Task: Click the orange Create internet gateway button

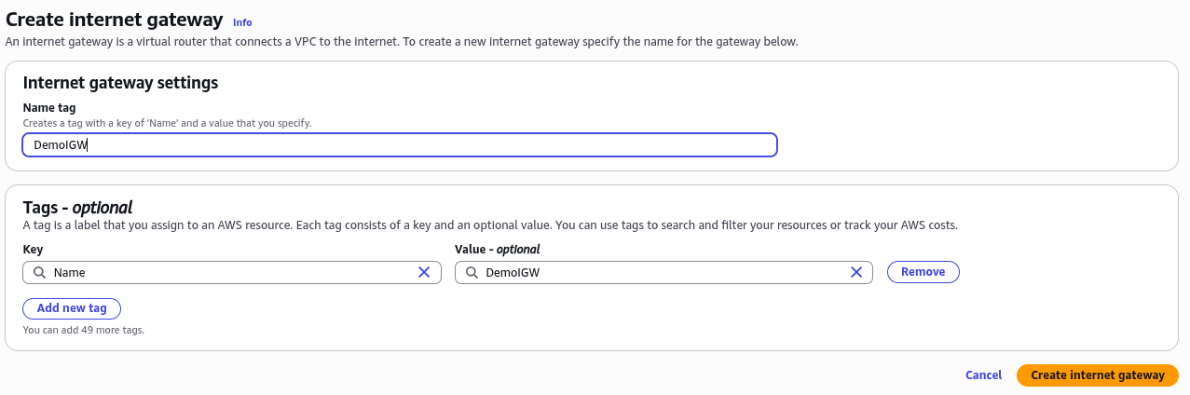Action: pyautogui.click(x=1097, y=375)
